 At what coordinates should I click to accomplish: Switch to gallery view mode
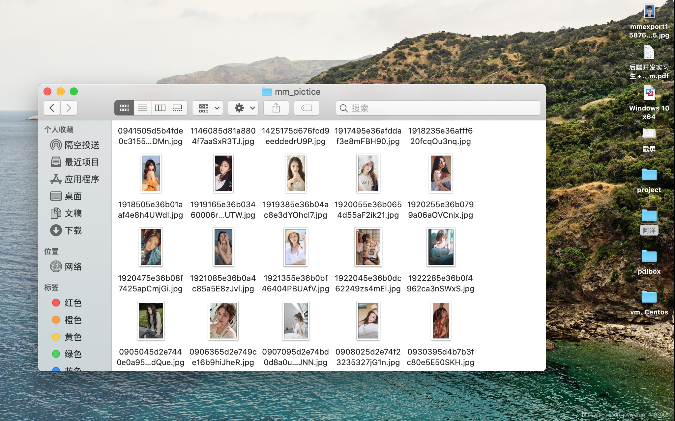[x=178, y=108]
